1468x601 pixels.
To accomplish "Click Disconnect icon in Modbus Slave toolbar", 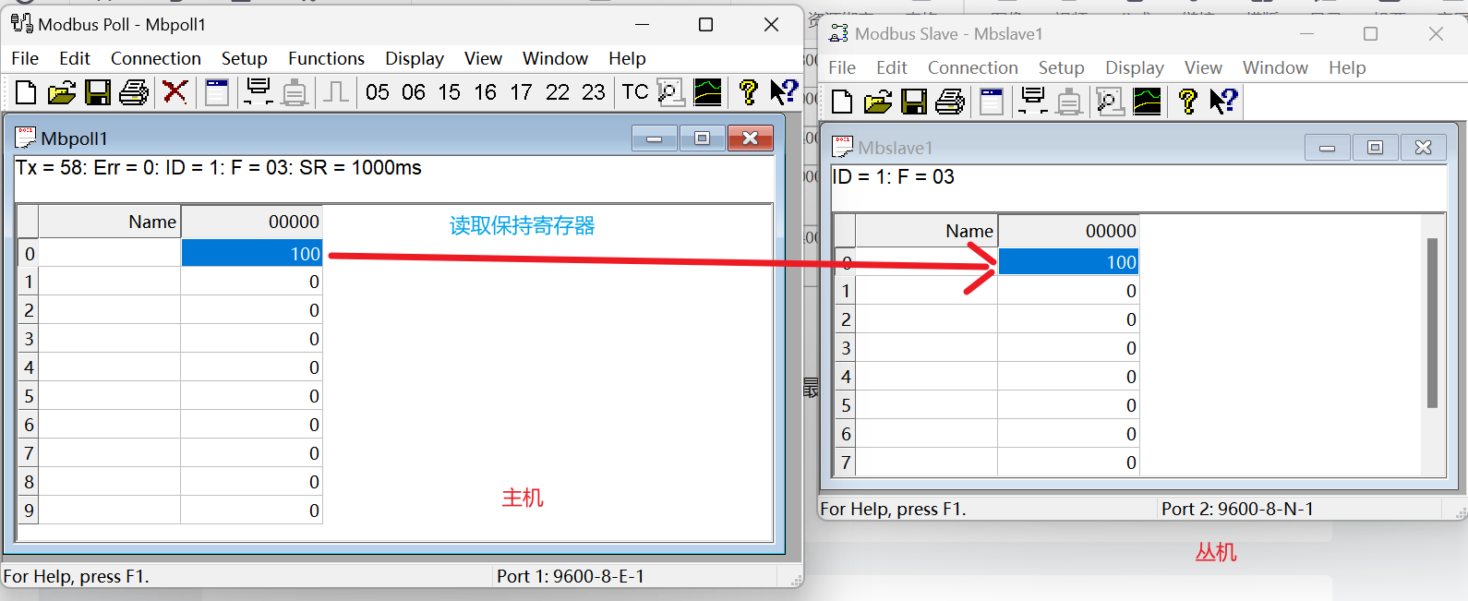I will [1069, 102].
